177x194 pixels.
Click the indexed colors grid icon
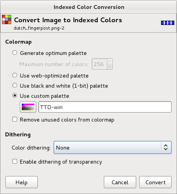(7, 19)
